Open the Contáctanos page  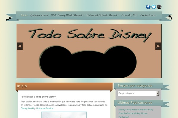(x=148, y=15)
